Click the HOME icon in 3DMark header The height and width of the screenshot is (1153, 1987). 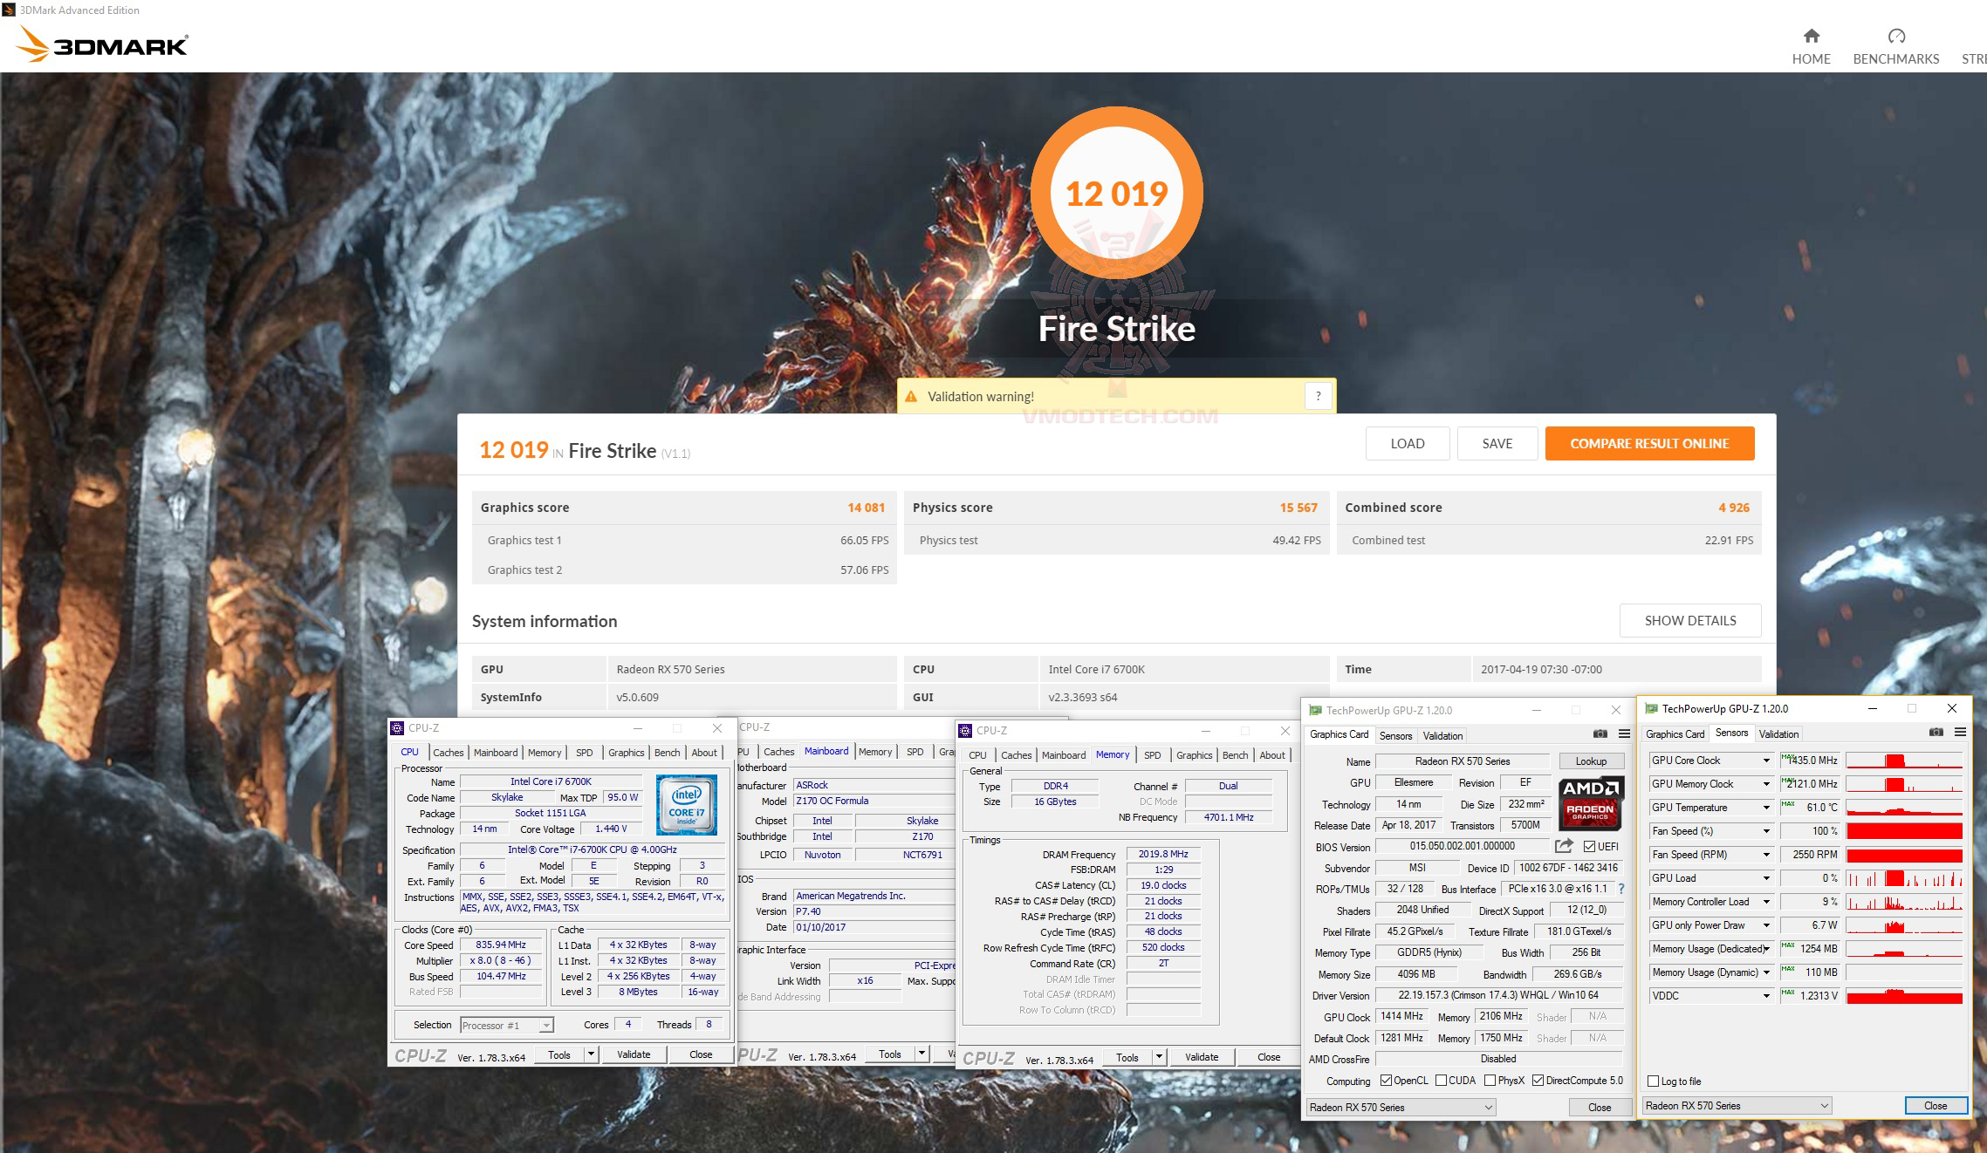[1812, 36]
